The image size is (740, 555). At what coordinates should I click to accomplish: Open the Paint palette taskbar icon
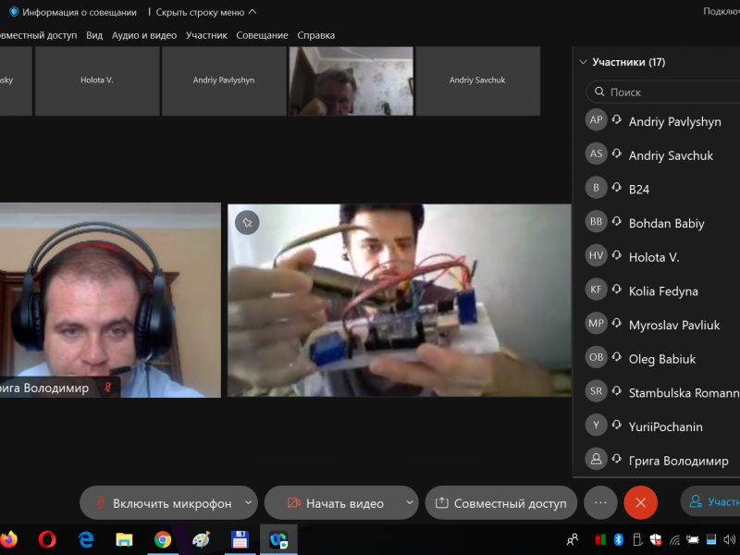click(201, 538)
